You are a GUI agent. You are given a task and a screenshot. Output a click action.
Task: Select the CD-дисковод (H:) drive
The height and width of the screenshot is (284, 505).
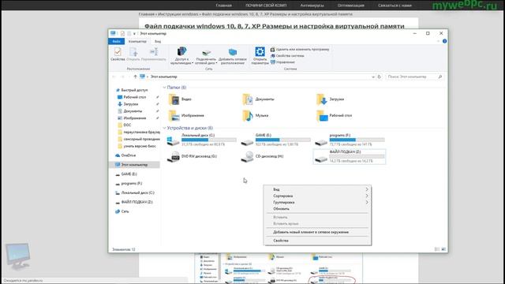(263, 156)
